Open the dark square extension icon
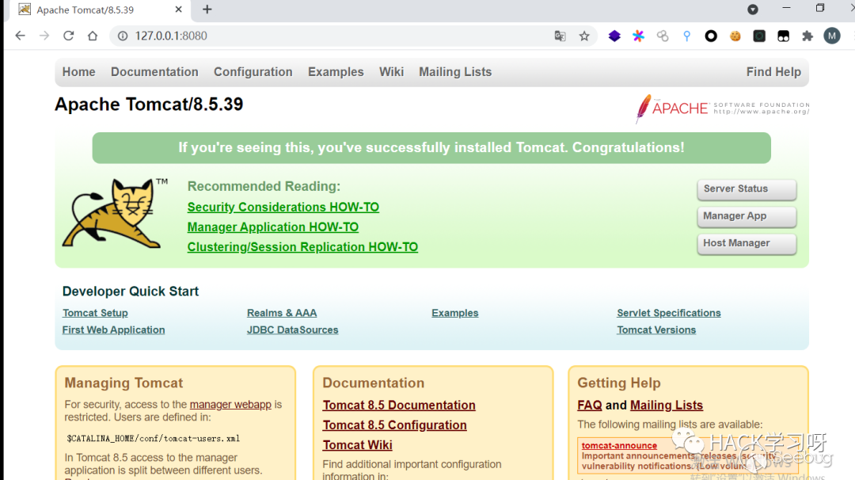The image size is (855, 480). pos(759,36)
